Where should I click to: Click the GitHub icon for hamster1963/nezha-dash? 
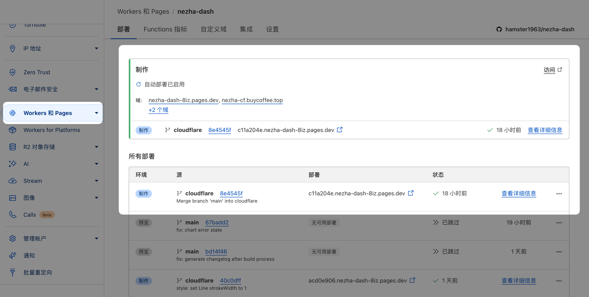click(499, 29)
